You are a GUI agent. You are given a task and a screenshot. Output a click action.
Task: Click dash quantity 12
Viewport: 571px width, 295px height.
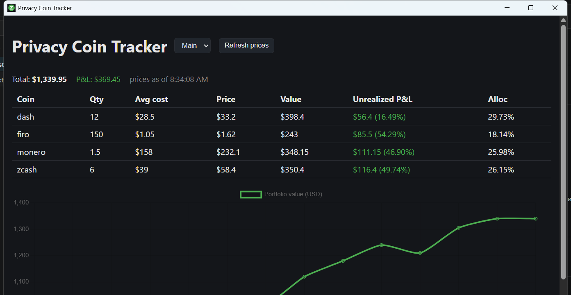94,117
